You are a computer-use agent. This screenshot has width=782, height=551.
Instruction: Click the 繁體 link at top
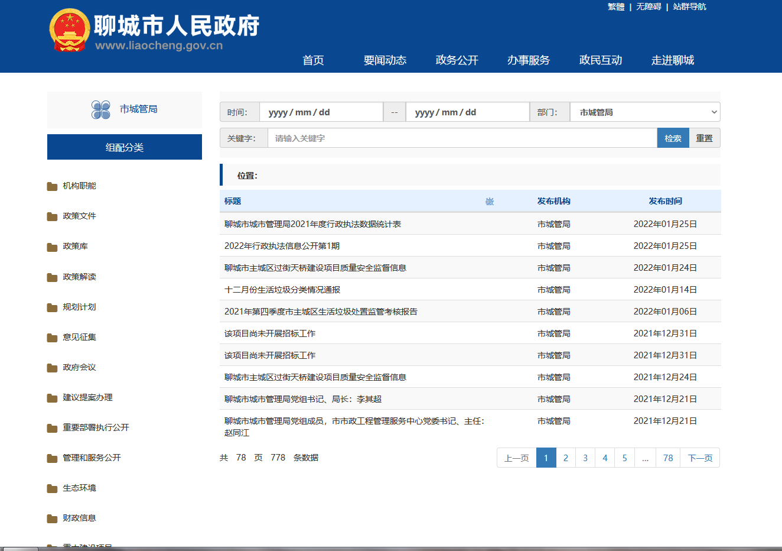(x=616, y=7)
